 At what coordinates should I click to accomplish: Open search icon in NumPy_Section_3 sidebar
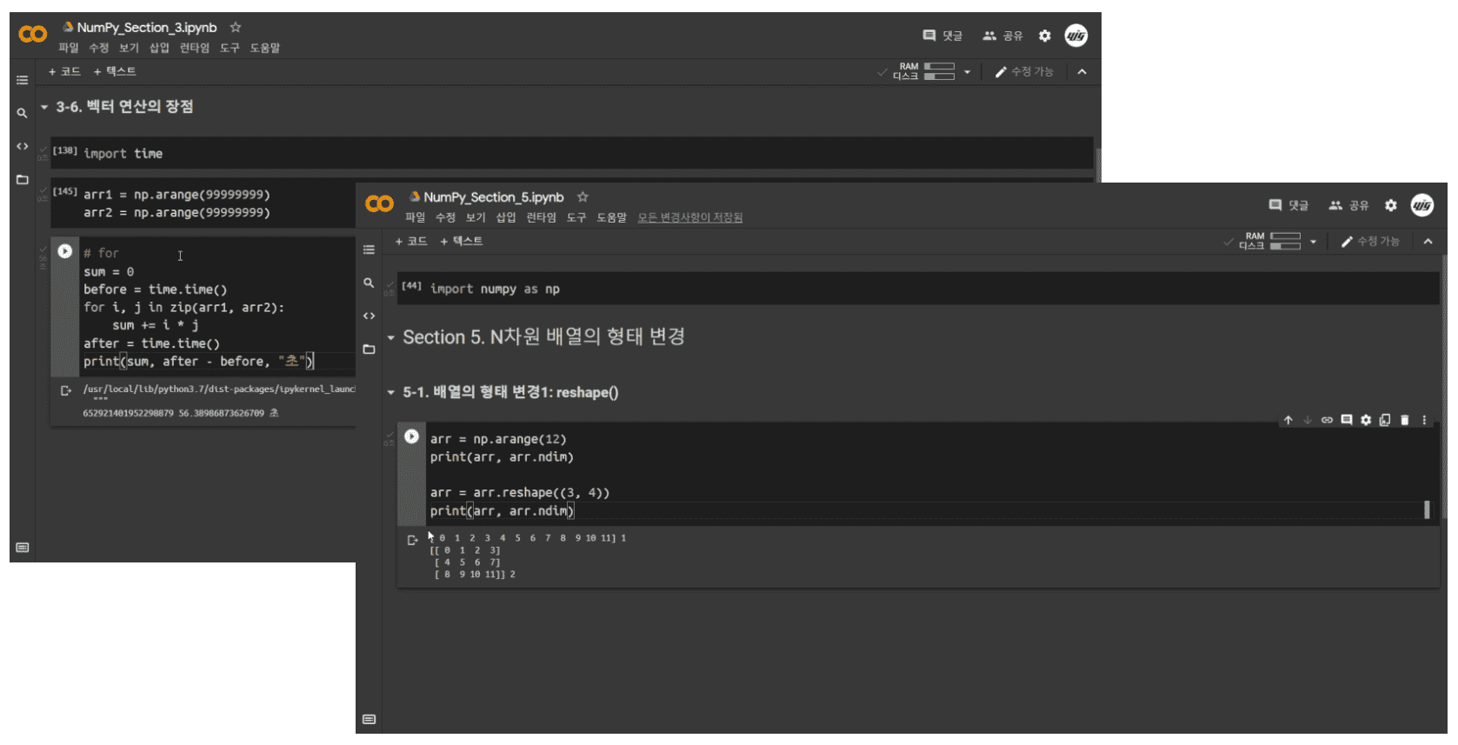coord(22,113)
